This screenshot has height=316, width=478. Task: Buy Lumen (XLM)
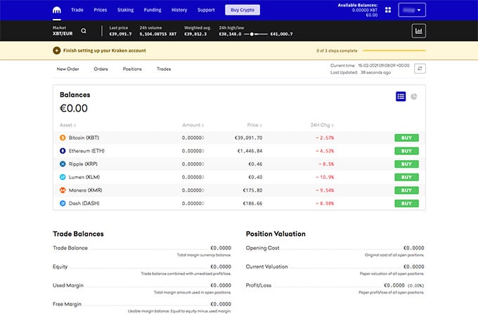[x=406, y=177]
